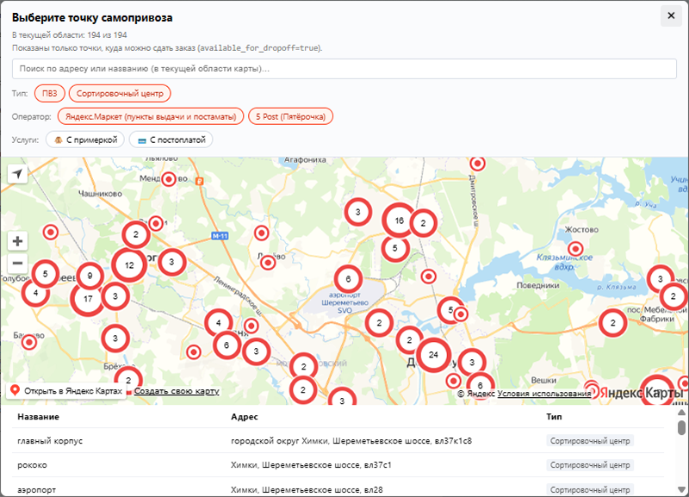Select the аэропорт row
The image size is (689, 497).
[x=338, y=489]
